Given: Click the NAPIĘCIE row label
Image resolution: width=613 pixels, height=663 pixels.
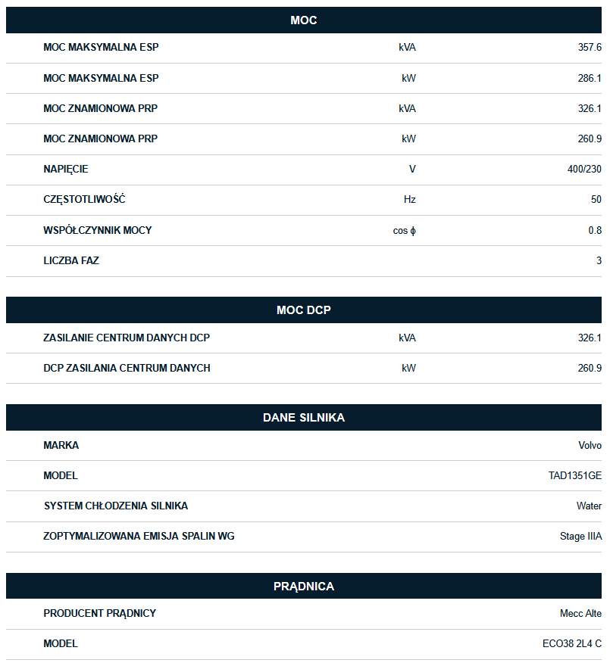Looking at the screenshot, I should [66, 170].
